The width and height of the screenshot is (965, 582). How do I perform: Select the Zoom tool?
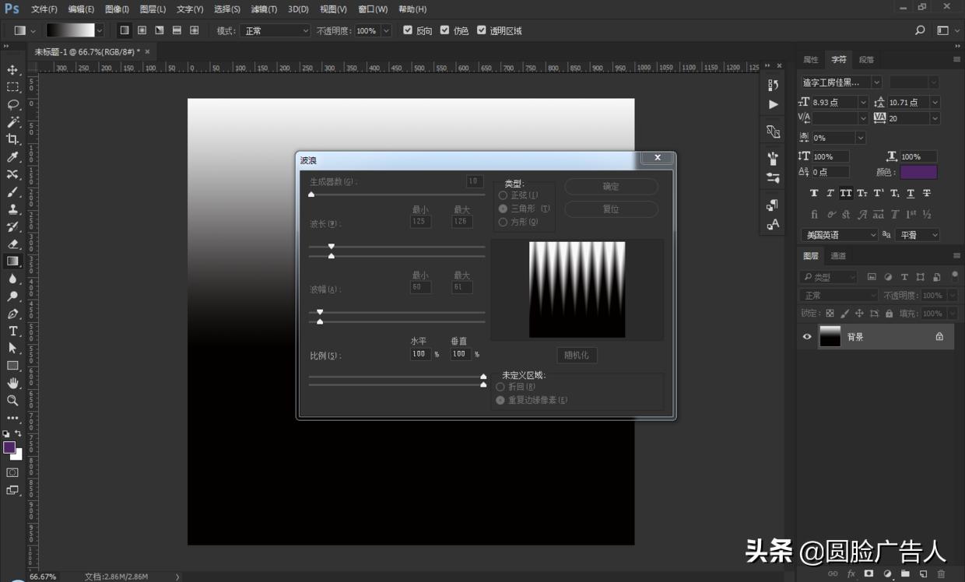[12, 400]
